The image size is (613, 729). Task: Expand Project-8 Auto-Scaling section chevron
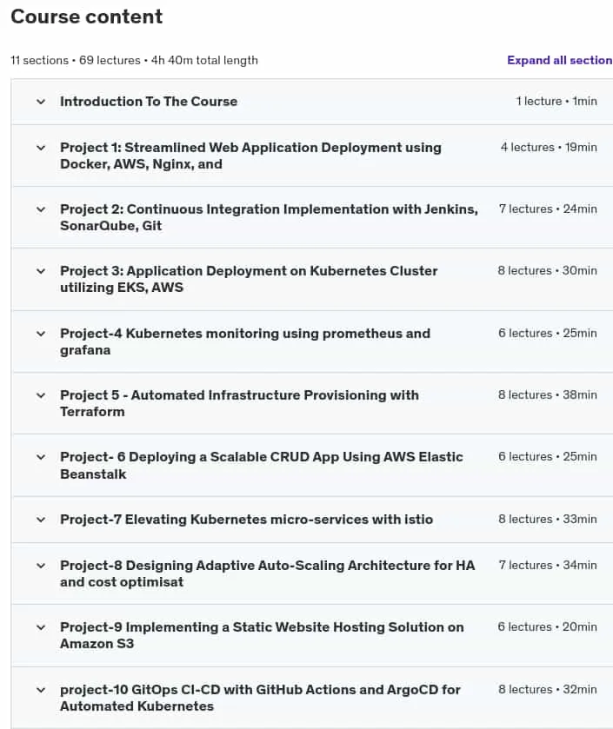click(41, 566)
